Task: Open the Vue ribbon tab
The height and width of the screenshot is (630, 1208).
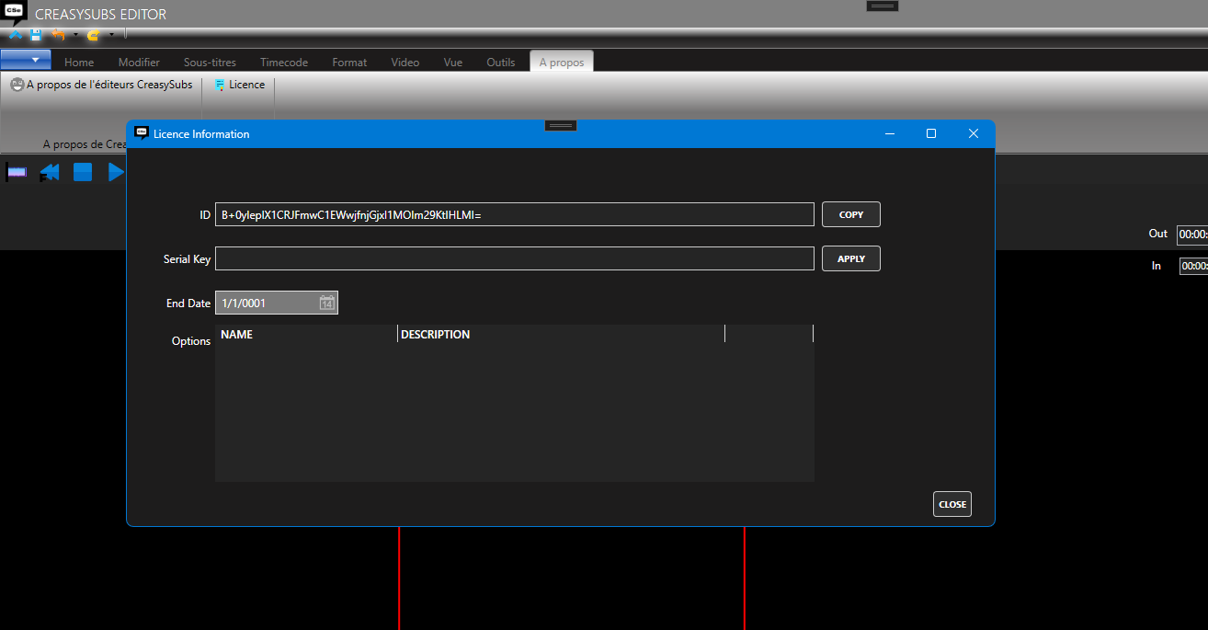Action: pos(452,63)
